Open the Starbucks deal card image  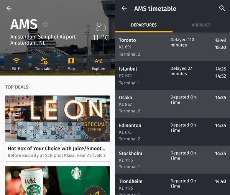[58, 180]
